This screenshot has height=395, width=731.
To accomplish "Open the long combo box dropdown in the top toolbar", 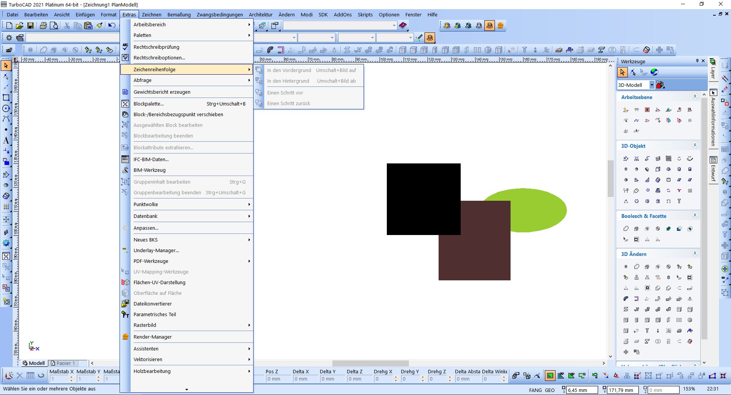I will (x=394, y=26).
